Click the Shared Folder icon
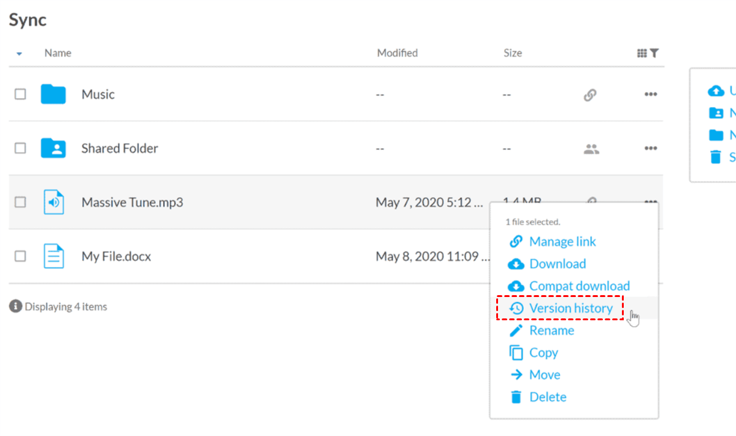The height and width of the screenshot is (436, 736). [53, 148]
